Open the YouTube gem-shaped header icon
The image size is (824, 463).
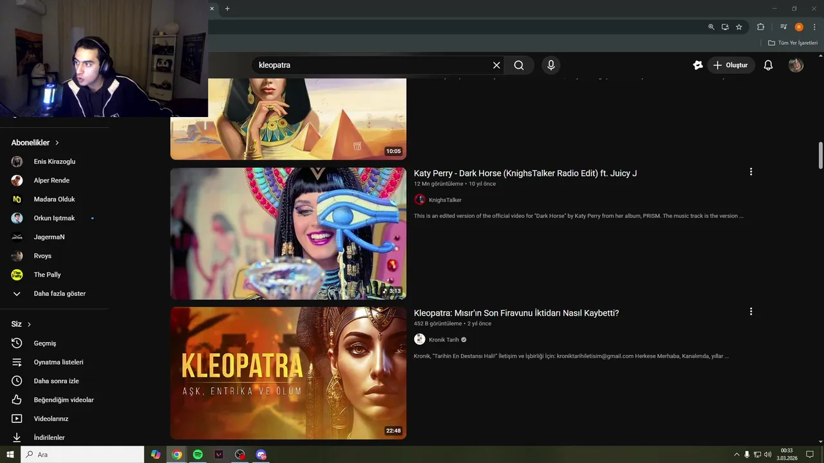(698, 65)
